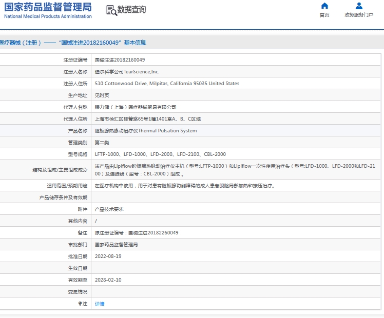This screenshot has height=318, width=384.
Task: Click the 见附页 production address value
Action: (102, 95)
